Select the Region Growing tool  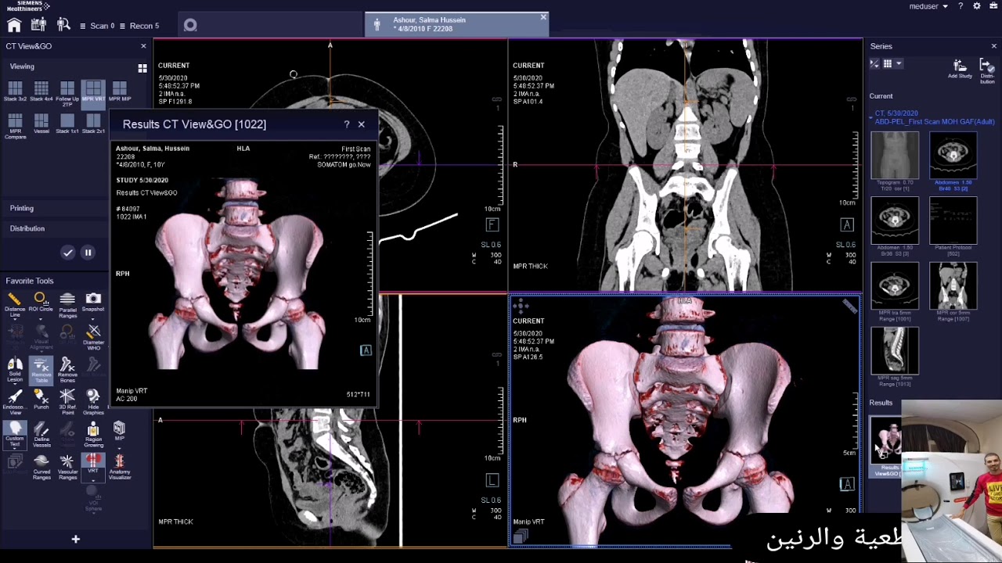coord(93,434)
